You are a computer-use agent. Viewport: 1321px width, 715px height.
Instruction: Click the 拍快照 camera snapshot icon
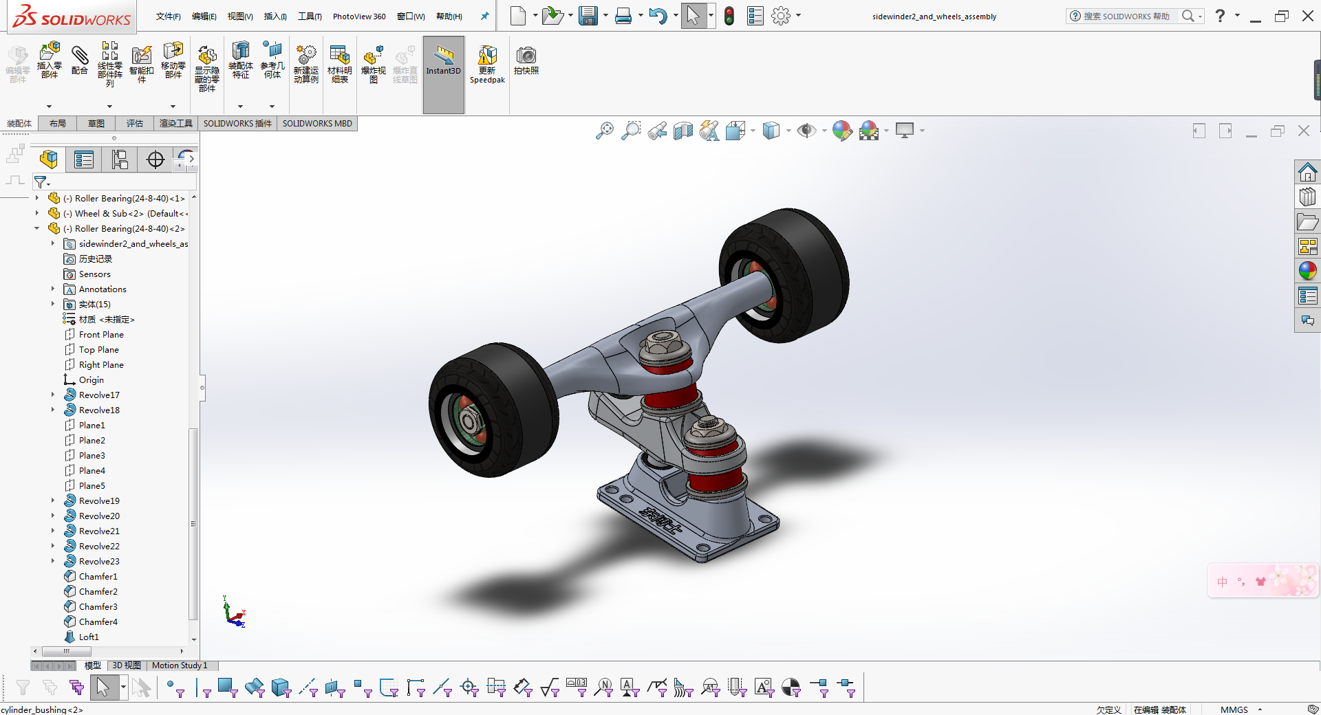(x=526, y=60)
